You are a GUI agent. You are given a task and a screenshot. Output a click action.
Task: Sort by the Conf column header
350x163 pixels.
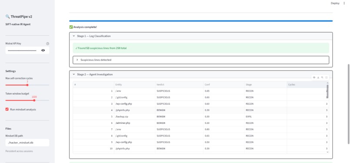pos(224,85)
